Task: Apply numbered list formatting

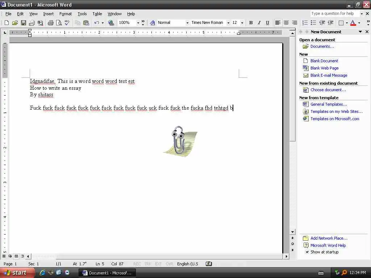Action: tap(305, 23)
